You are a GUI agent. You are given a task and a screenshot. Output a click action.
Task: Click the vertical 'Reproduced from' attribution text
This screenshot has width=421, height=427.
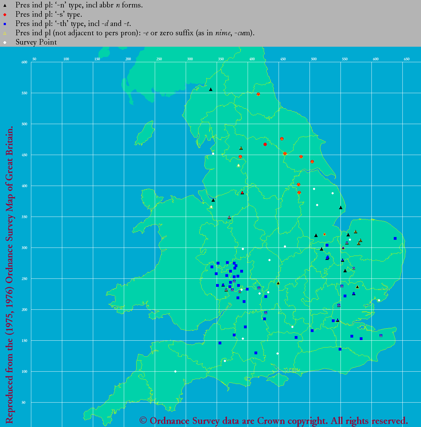9,274
